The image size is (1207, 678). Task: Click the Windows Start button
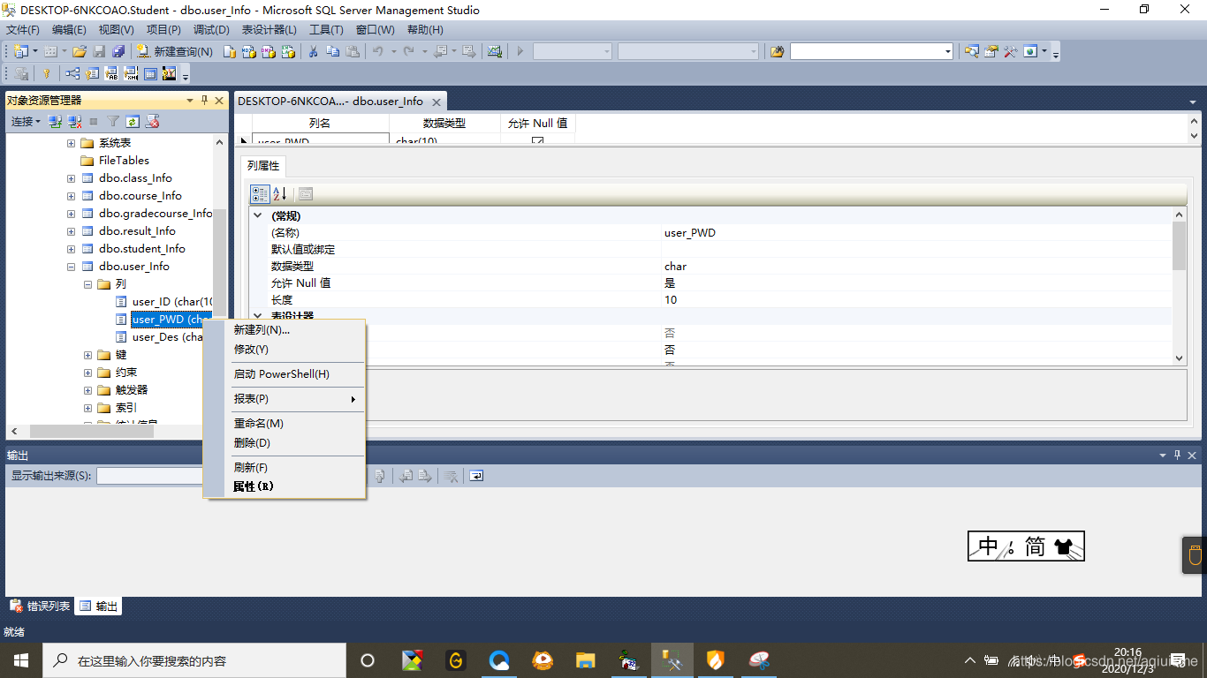(21, 660)
